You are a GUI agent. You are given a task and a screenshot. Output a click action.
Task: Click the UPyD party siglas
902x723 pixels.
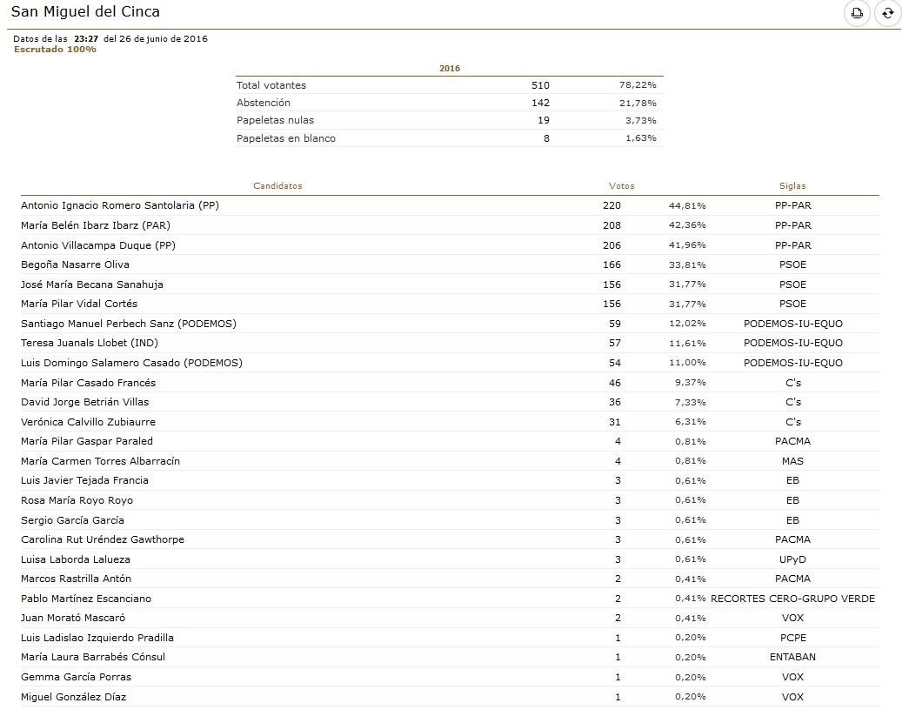(x=792, y=559)
